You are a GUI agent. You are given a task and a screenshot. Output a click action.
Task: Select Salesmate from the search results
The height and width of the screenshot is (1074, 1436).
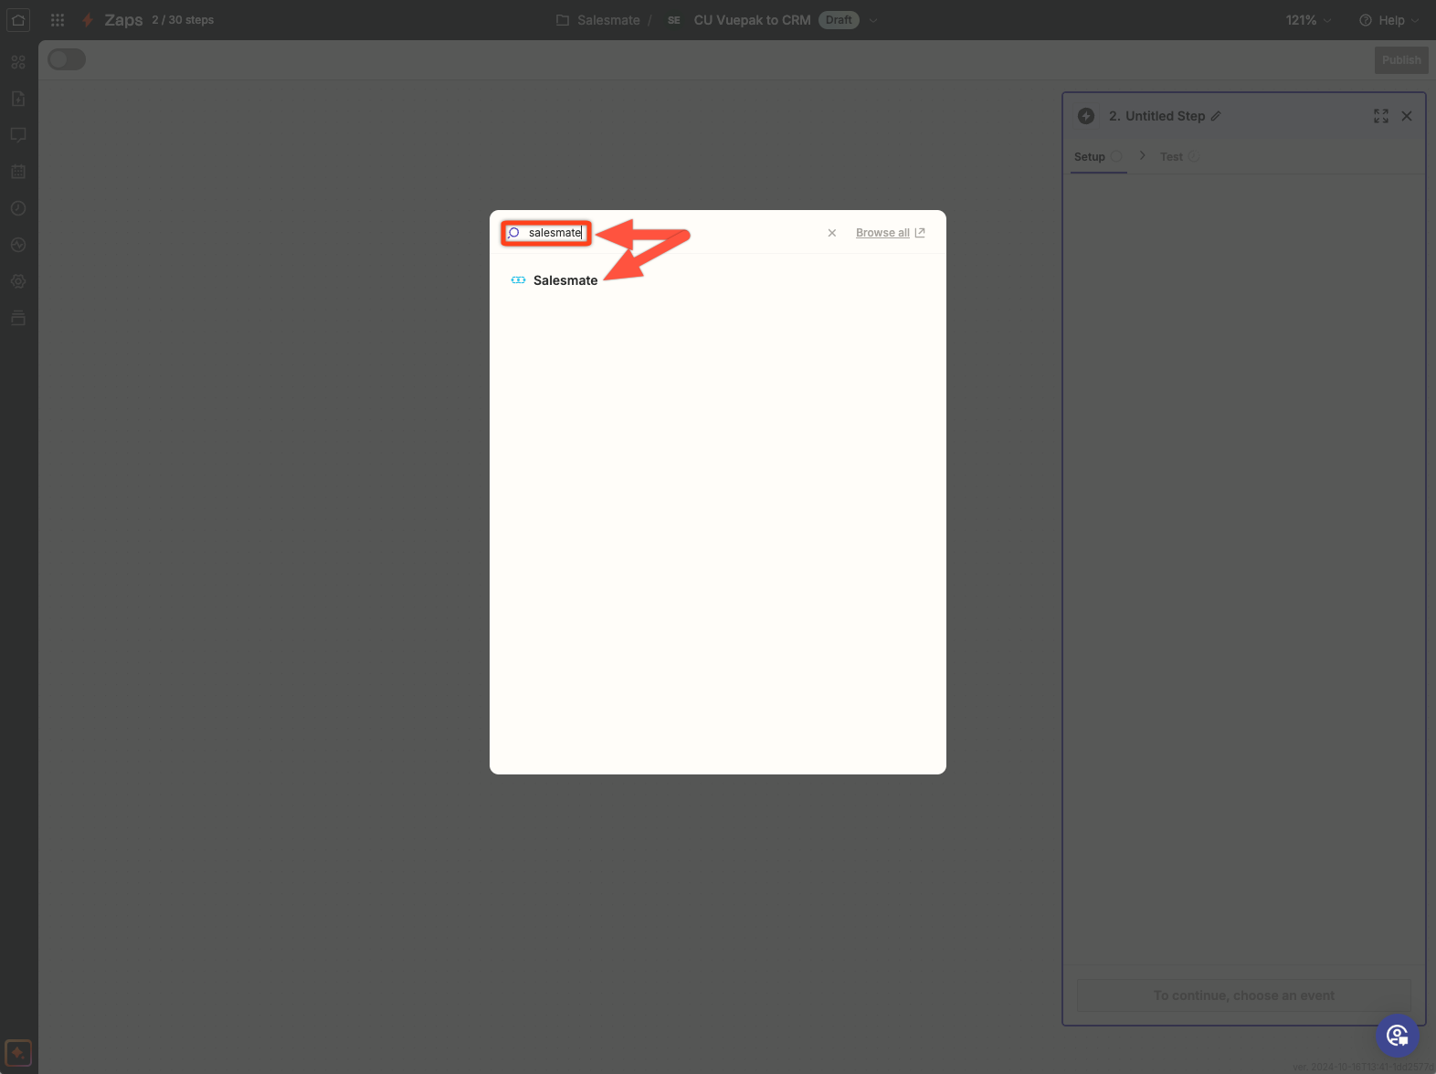click(x=565, y=280)
